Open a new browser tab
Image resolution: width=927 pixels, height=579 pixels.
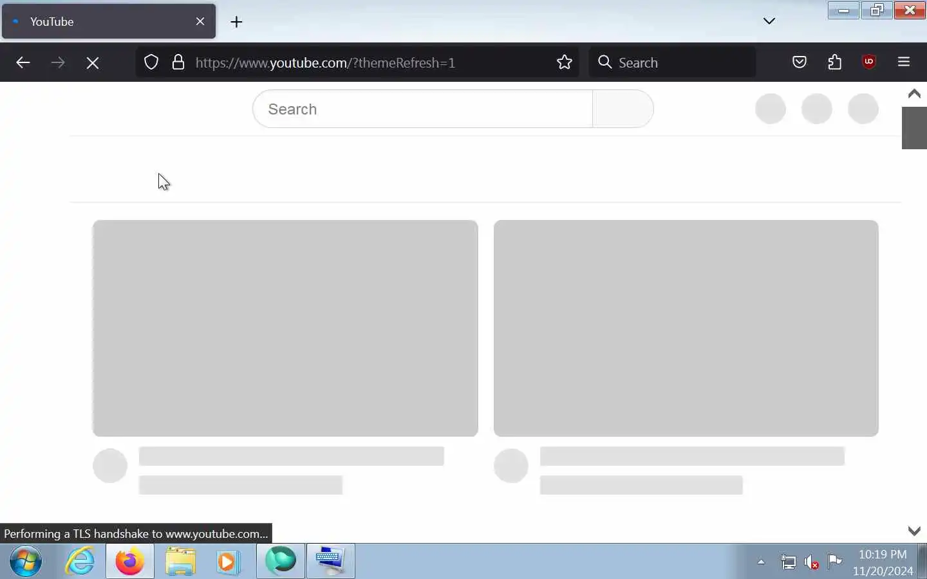coord(237,22)
